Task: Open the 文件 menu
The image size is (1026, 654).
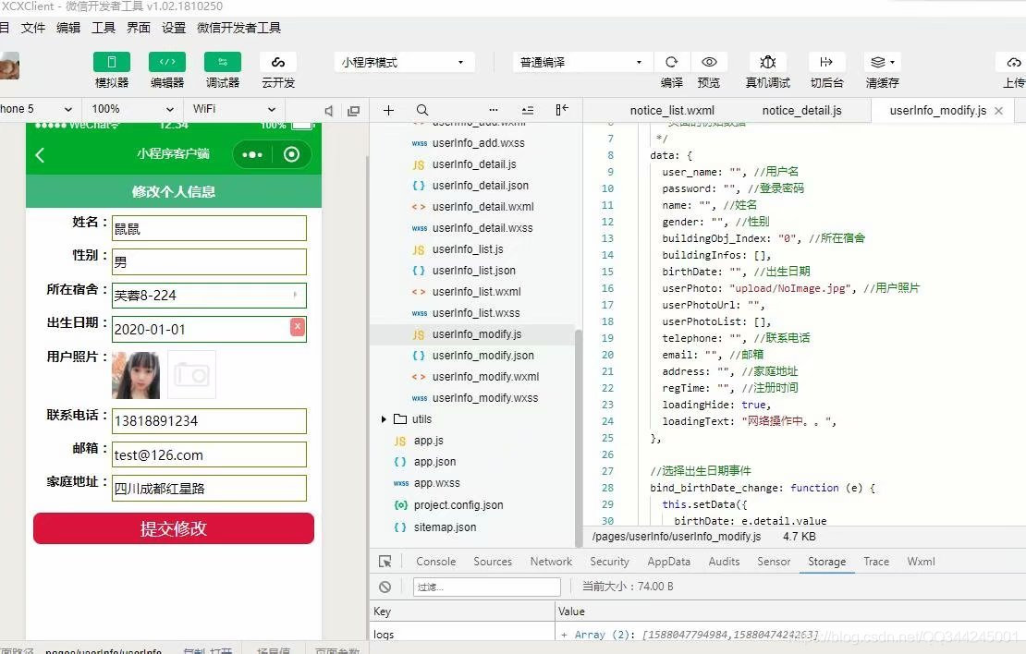Action: click(33, 28)
